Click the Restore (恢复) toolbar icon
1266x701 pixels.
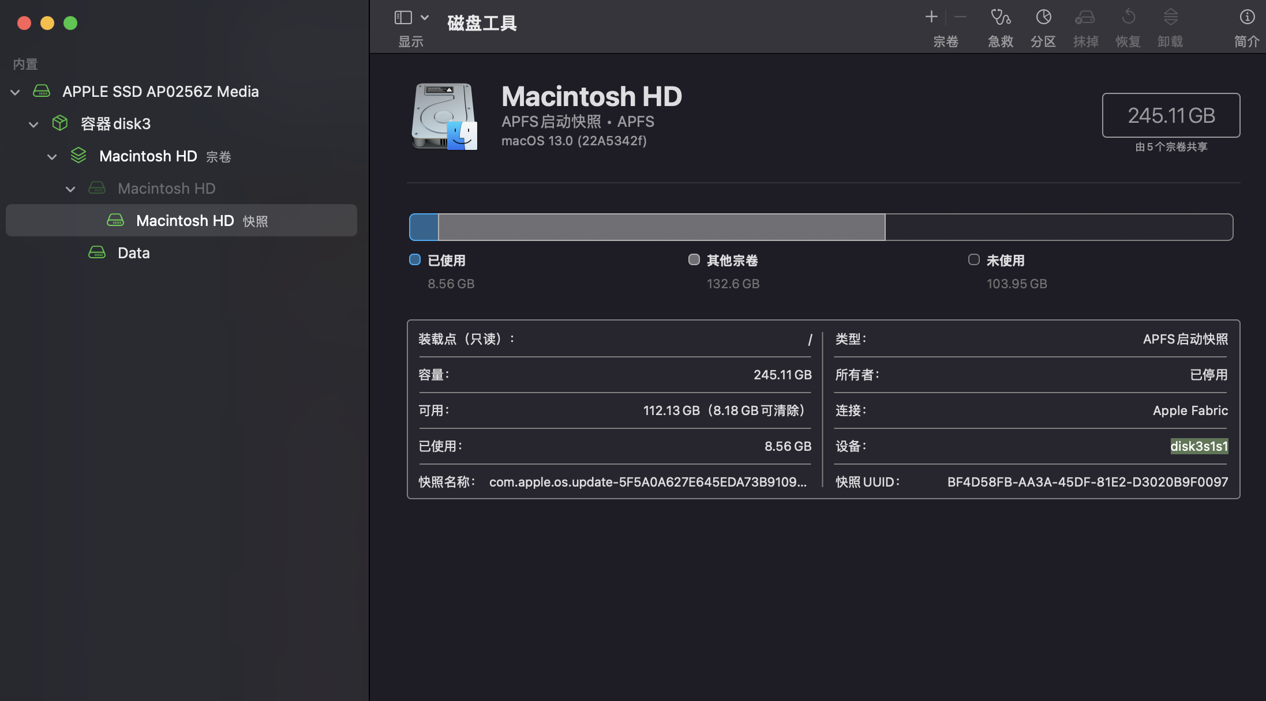pyautogui.click(x=1128, y=17)
